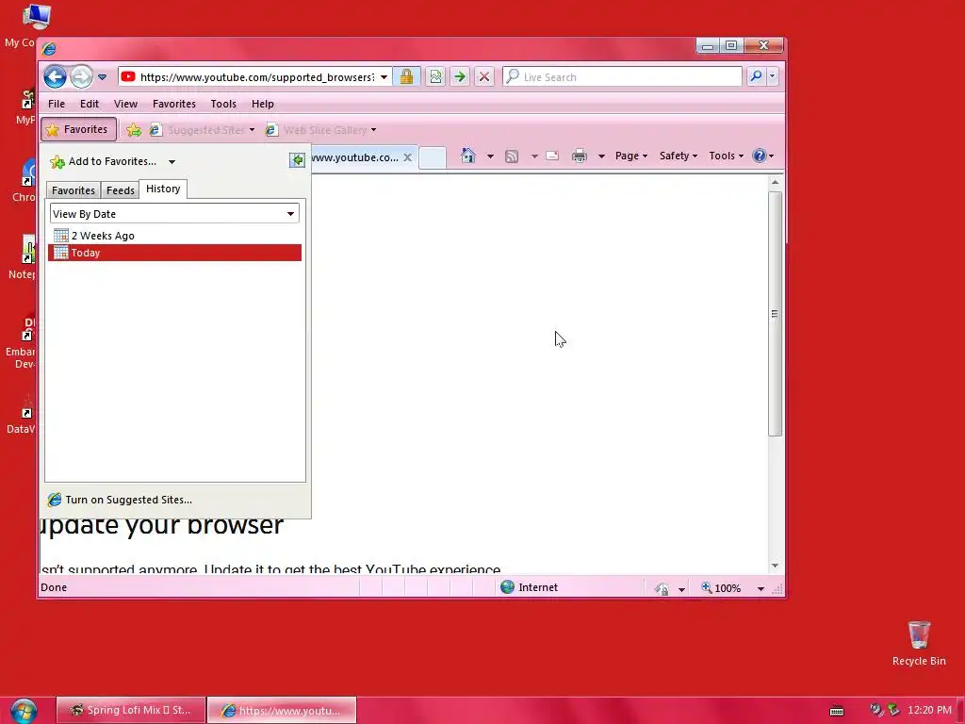Open the zoom level dropdown arrow
Image resolution: width=965 pixels, height=724 pixels.
(761, 588)
